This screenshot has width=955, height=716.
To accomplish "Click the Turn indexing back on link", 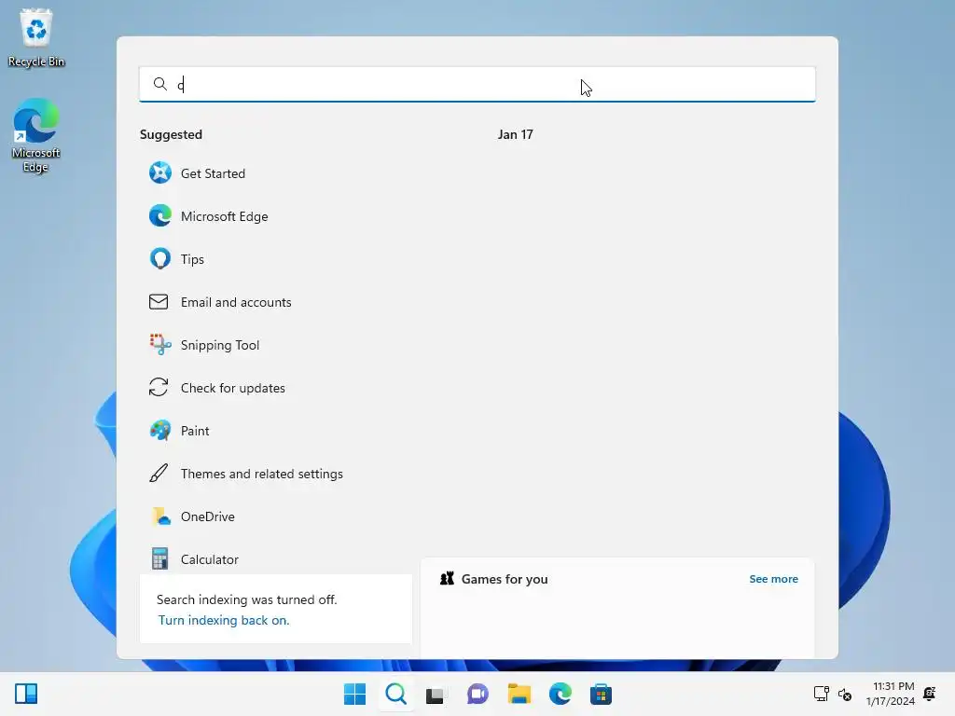I will pyautogui.click(x=224, y=620).
